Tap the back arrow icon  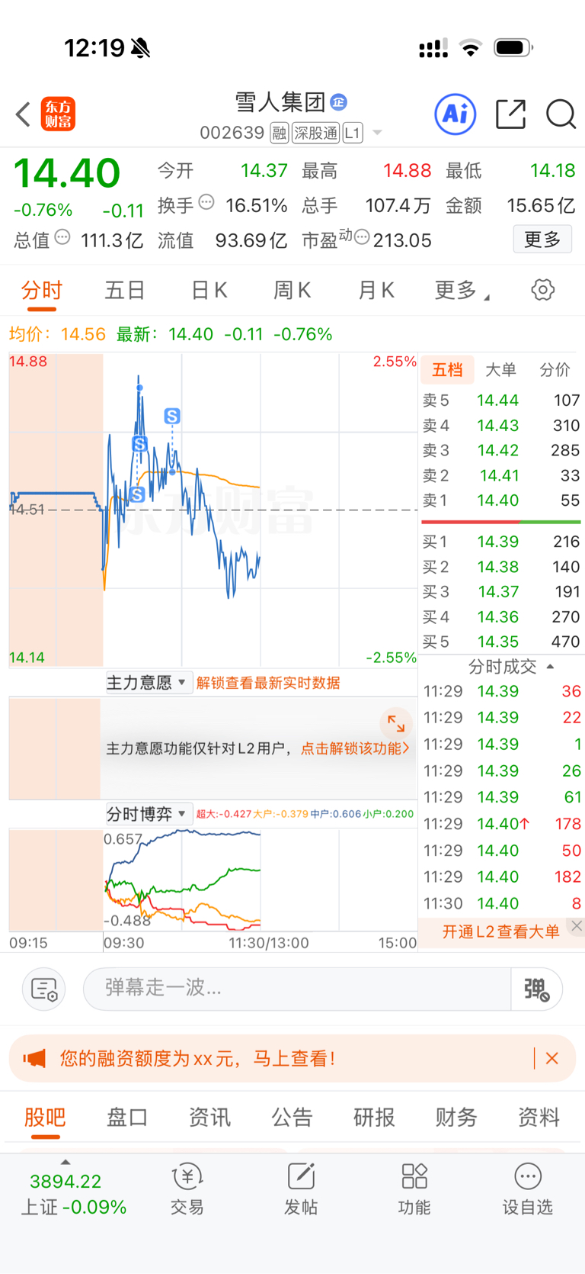[23, 114]
